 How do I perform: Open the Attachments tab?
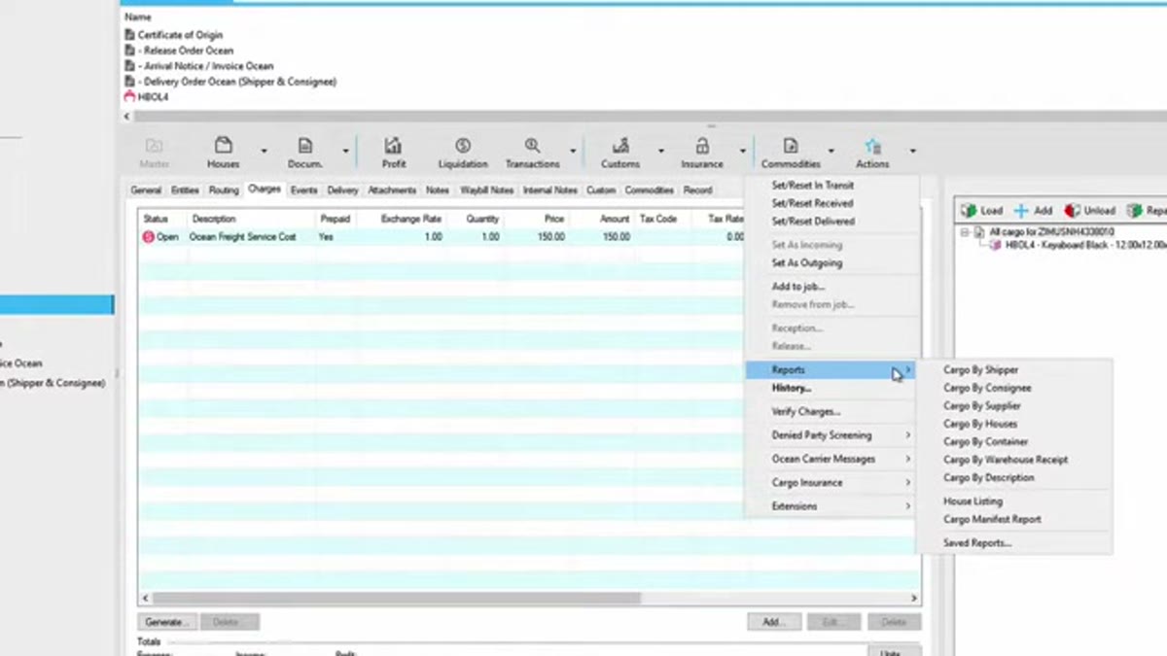click(x=392, y=190)
